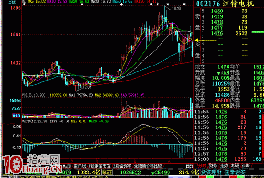Screen dimensions: 264x178
Task: Click the diamond info marker above chart
Action: 122,5
